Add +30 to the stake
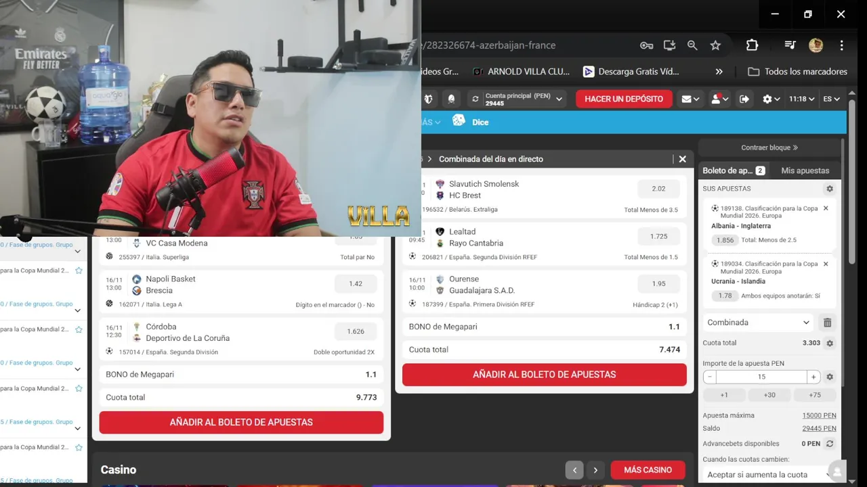The width and height of the screenshot is (867, 487). (769, 395)
